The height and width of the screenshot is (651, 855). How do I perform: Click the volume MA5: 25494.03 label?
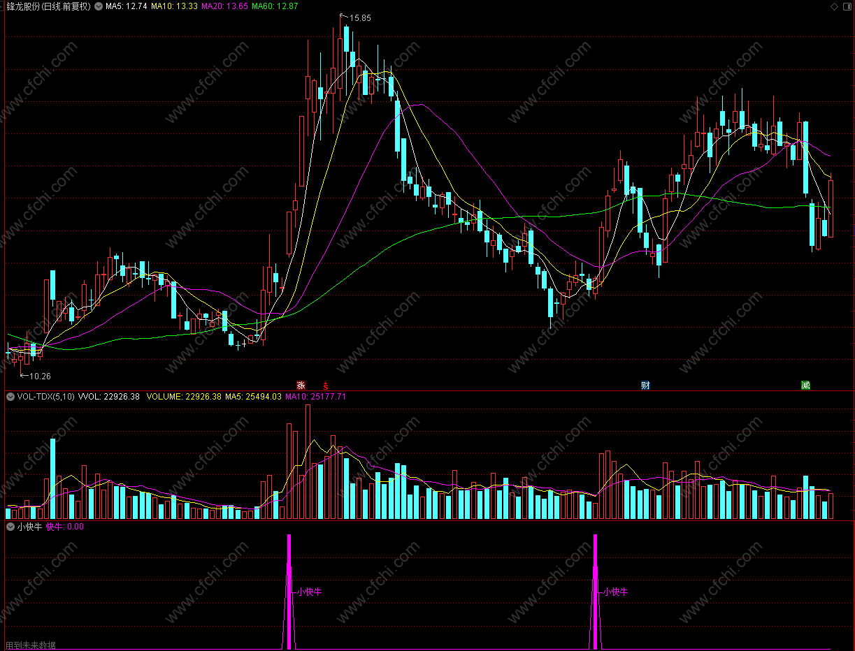click(x=253, y=397)
